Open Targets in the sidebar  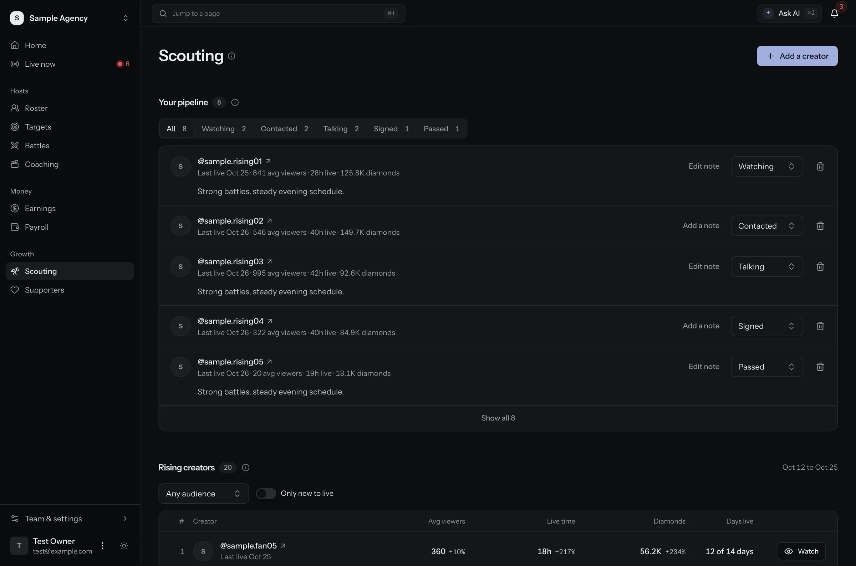click(70, 127)
